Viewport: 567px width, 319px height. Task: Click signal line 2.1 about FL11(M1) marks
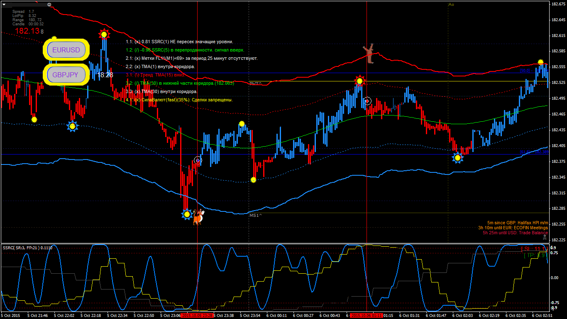pos(191,58)
